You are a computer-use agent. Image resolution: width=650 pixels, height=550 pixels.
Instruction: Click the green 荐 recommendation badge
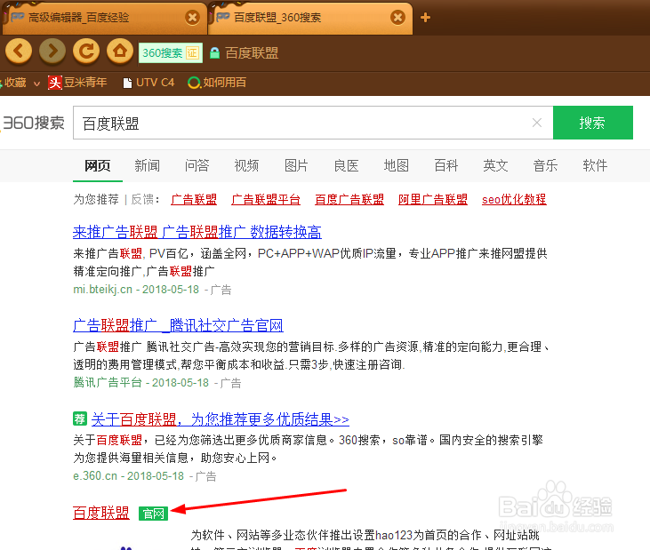click(79, 418)
